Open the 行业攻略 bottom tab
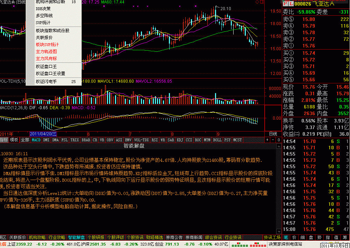This screenshot has height=248, width=350. [57, 238]
